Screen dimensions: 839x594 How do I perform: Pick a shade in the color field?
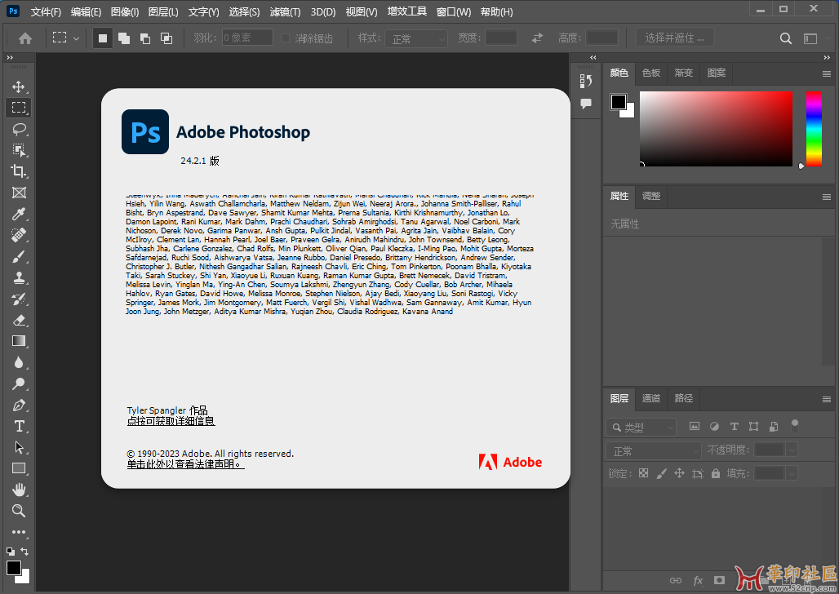pos(716,128)
